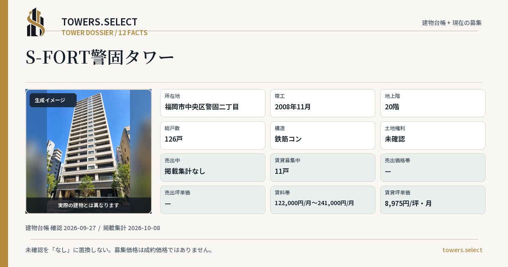Click the 生成イメージ badge on the photo
Screen dimensions: 508x267
point(53,100)
